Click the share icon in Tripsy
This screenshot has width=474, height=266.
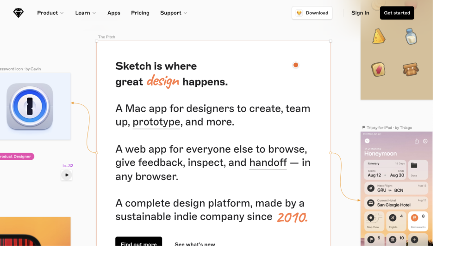pyautogui.click(x=417, y=141)
